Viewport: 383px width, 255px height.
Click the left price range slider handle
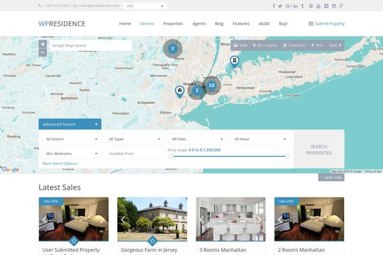(171, 156)
